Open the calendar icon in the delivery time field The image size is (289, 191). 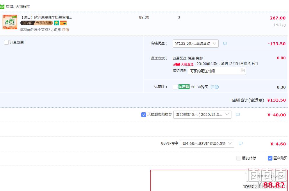242,71
